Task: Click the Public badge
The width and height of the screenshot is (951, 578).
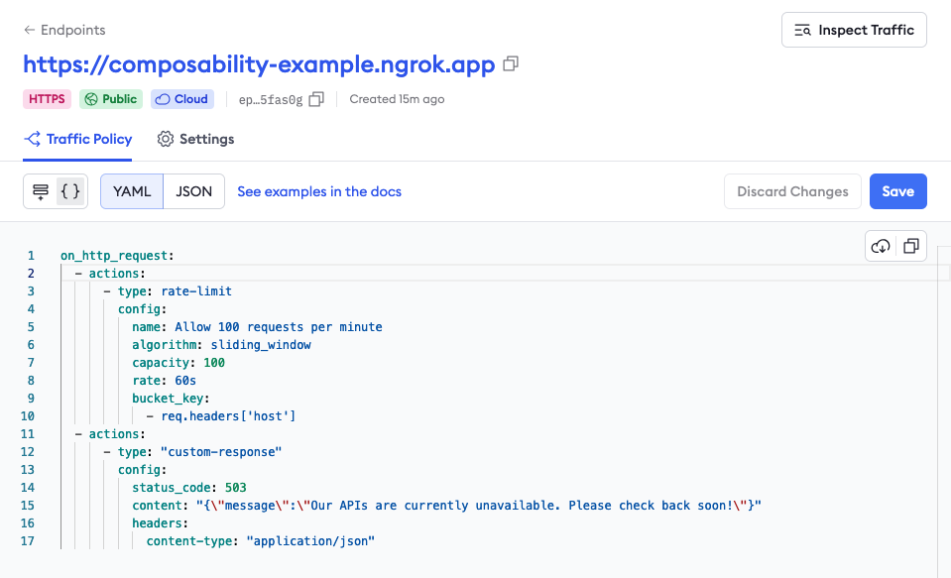Action: coord(111,99)
